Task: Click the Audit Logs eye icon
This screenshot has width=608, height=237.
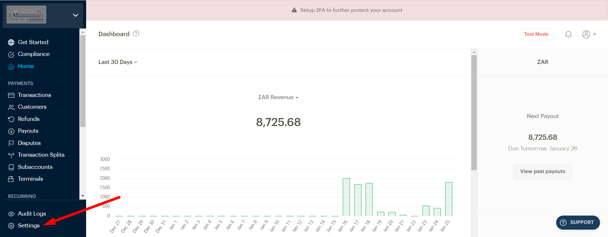Action: pyautogui.click(x=11, y=214)
